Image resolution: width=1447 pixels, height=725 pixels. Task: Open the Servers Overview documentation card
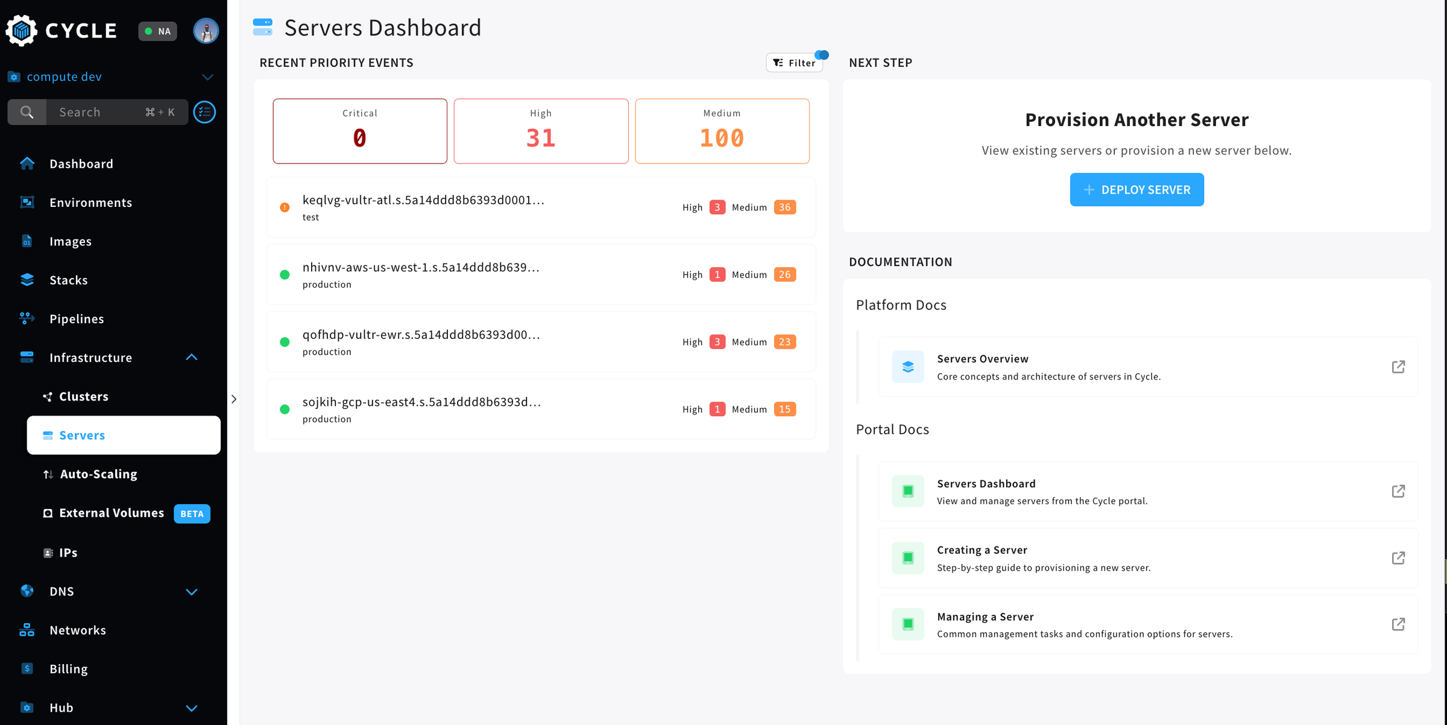1148,367
